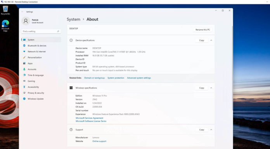This screenshot has height=149, width=270.
Task: Open Gaming settings
Action: coord(41,81)
